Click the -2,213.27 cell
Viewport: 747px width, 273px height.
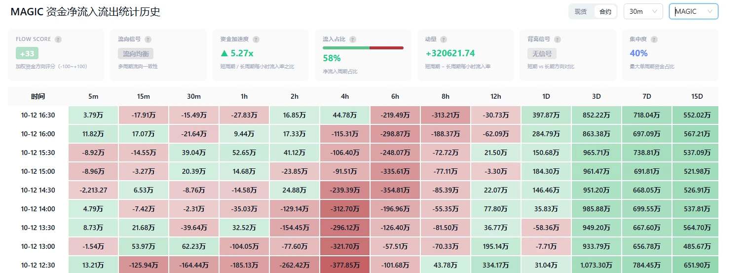tap(93, 190)
